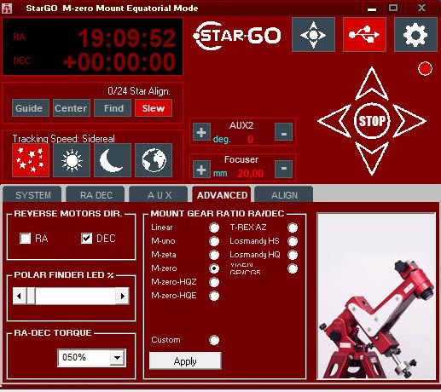Click the 0/24 Star Align text
441x392 pixels.
coord(139,91)
